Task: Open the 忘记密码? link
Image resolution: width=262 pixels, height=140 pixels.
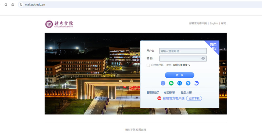Action: [170, 93]
